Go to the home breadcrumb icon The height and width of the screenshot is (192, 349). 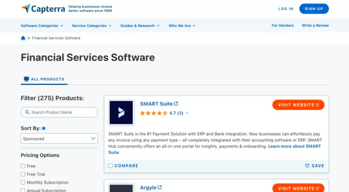tap(23, 38)
